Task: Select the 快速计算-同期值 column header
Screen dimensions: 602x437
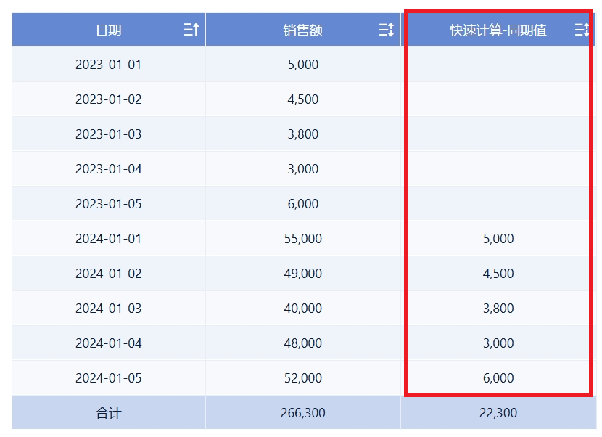Action: tap(498, 30)
